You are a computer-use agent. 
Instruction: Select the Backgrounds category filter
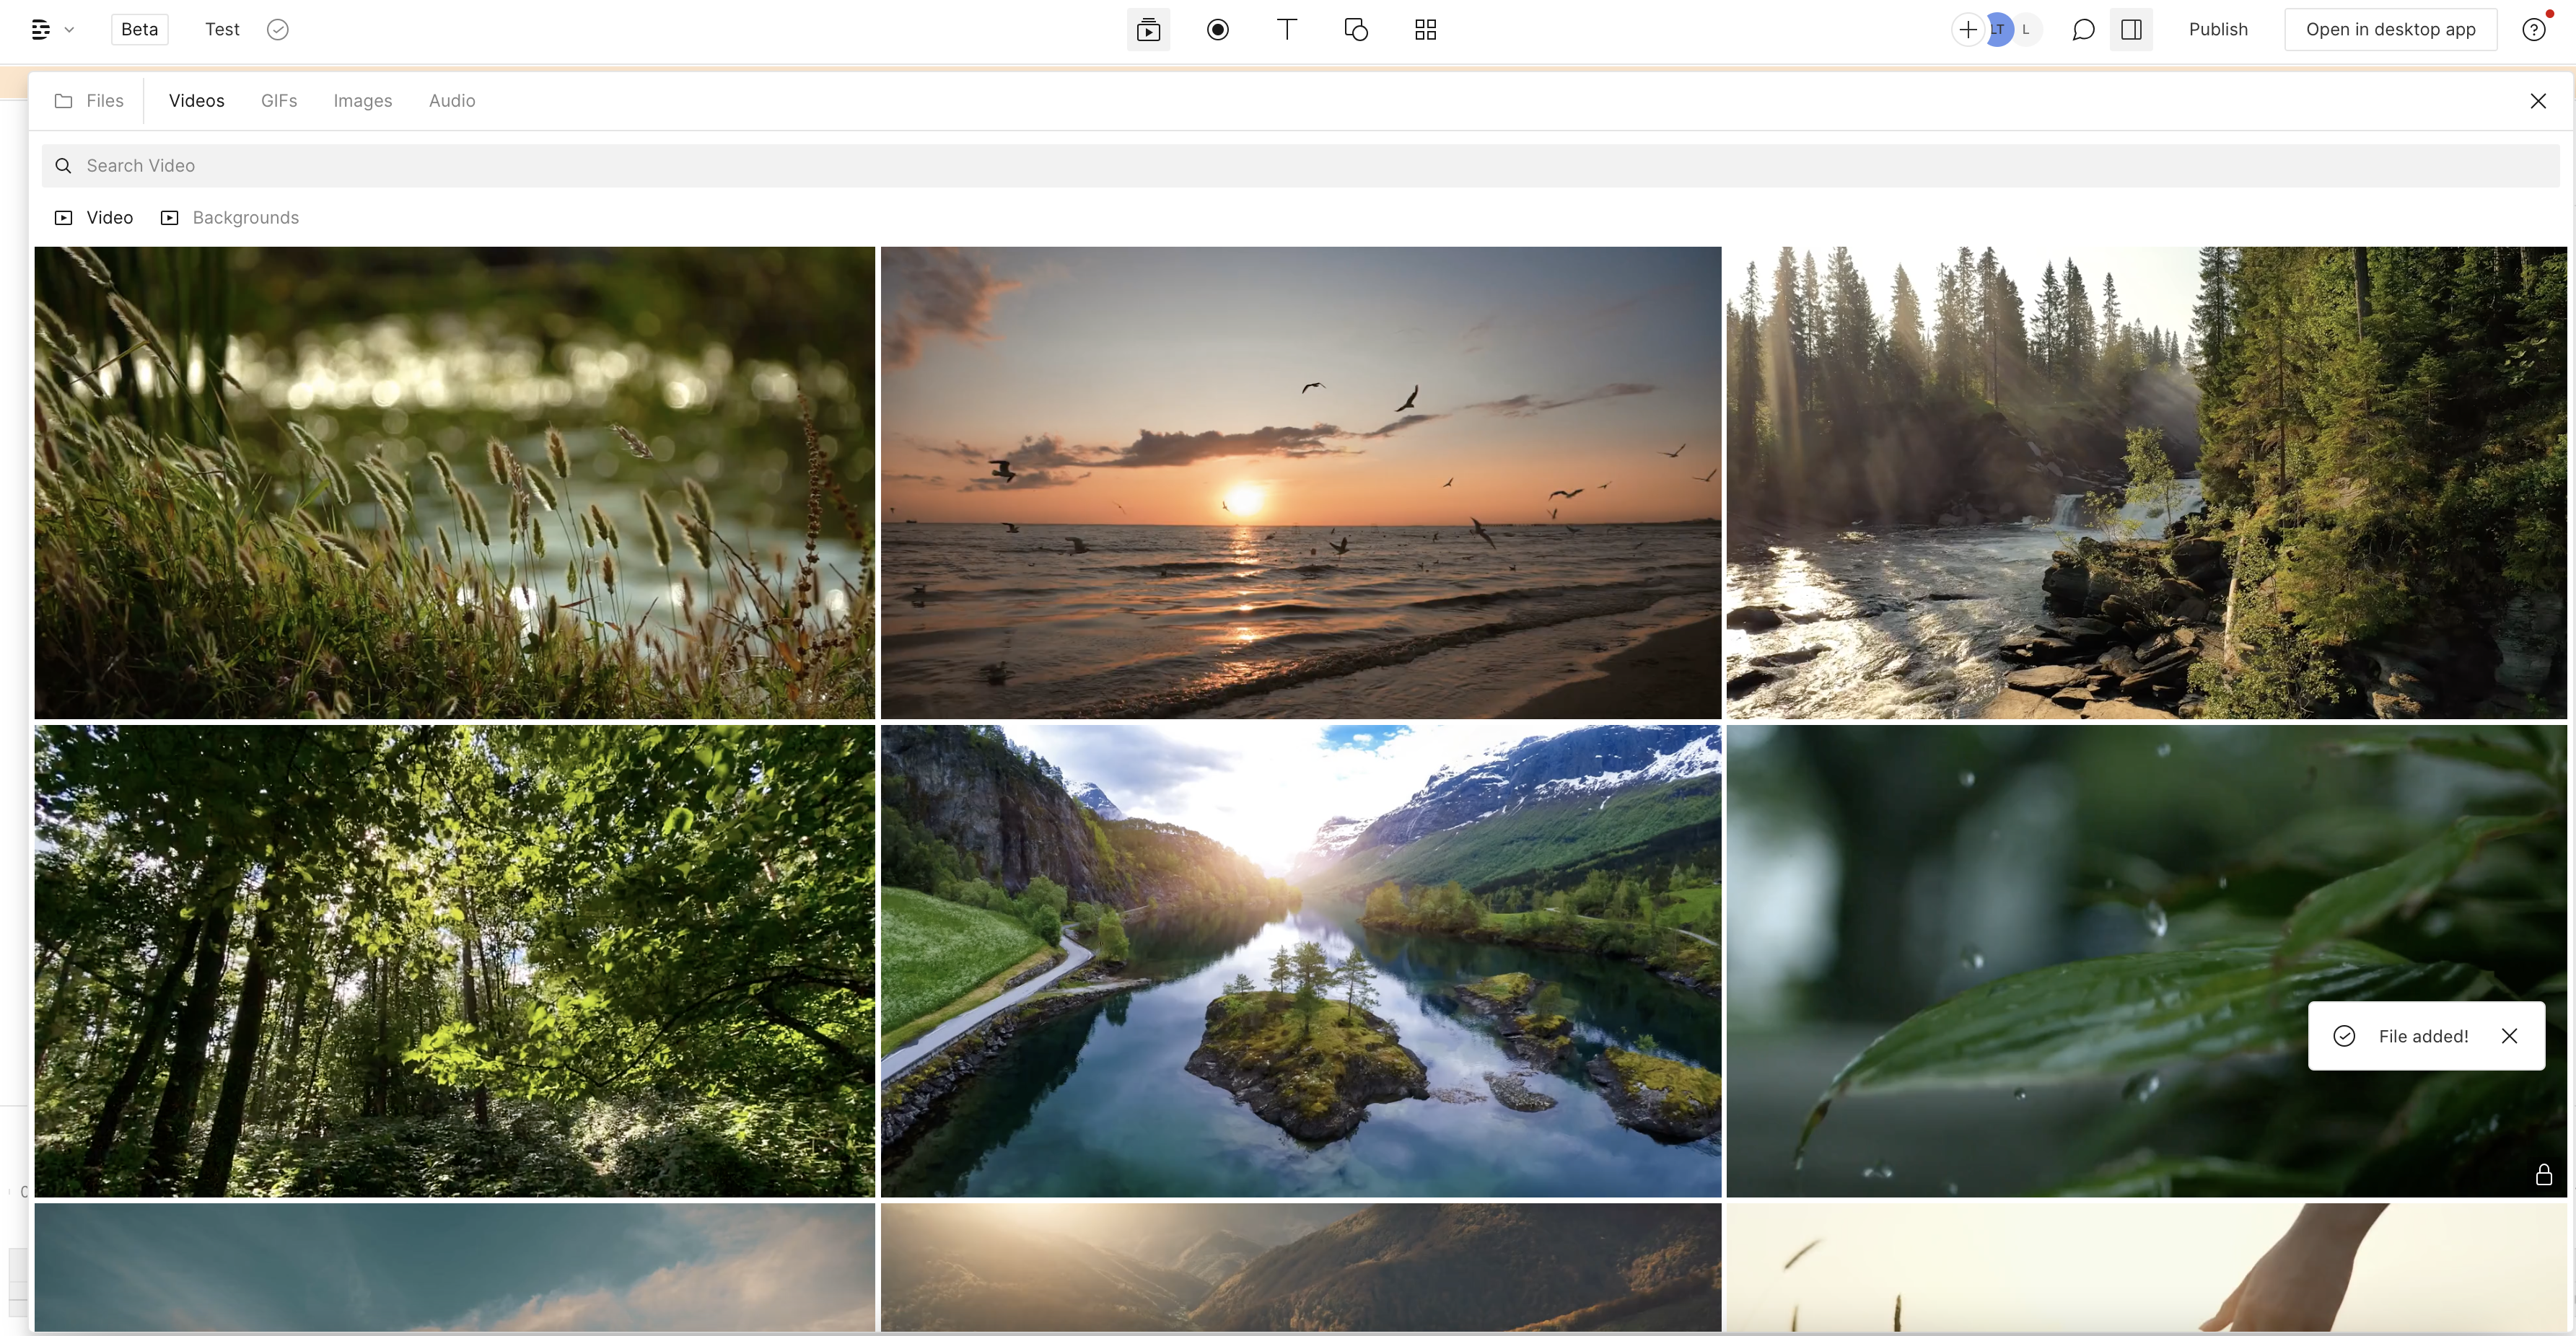click(230, 218)
